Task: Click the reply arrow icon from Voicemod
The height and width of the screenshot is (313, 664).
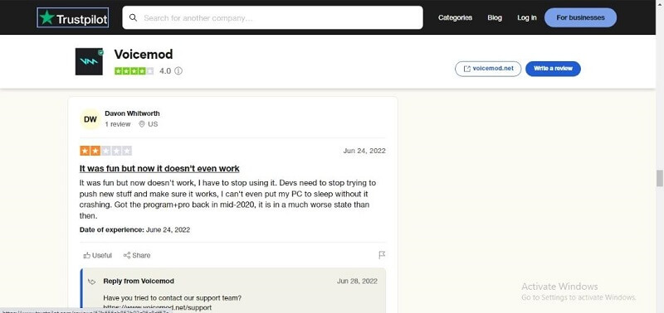Action: pyautogui.click(x=92, y=282)
